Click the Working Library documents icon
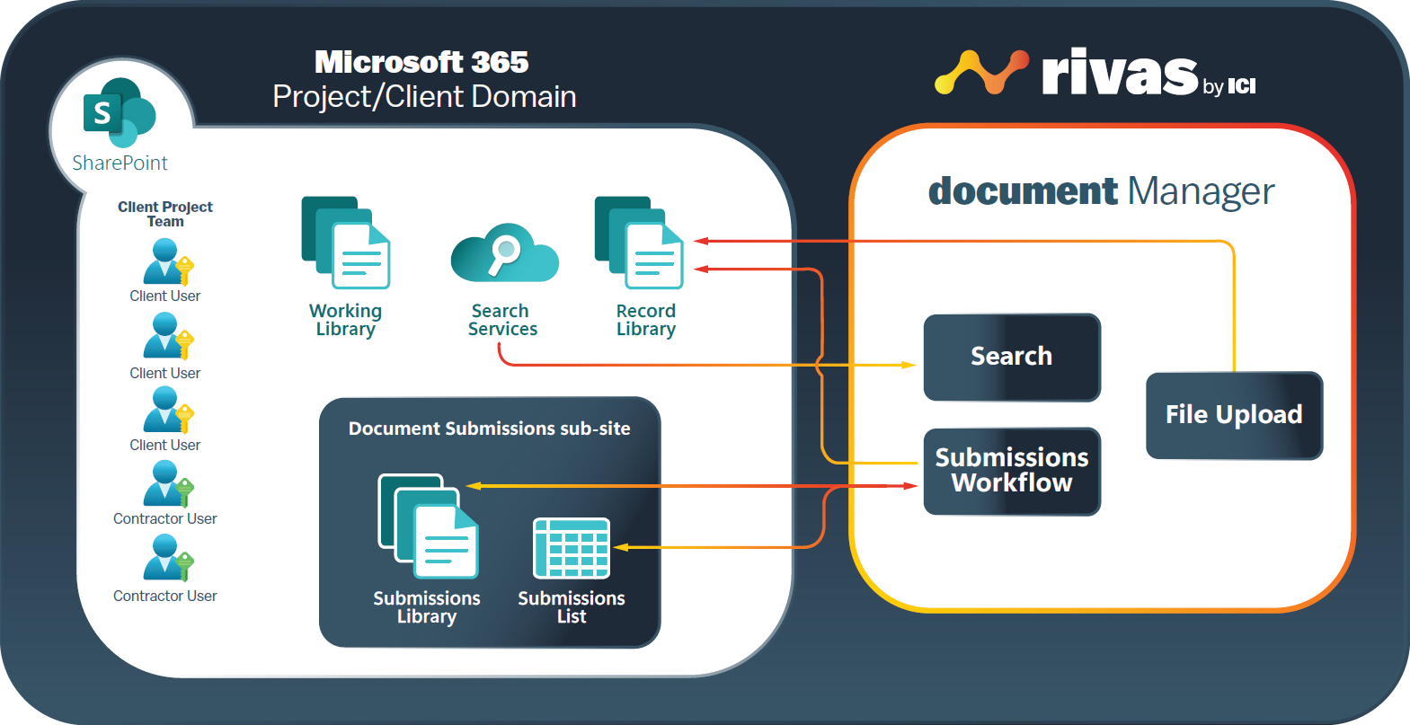This screenshot has width=1410, height=725. click(346, 243)
